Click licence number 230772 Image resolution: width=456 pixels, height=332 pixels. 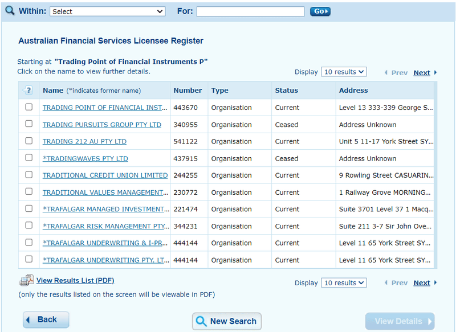186,192
